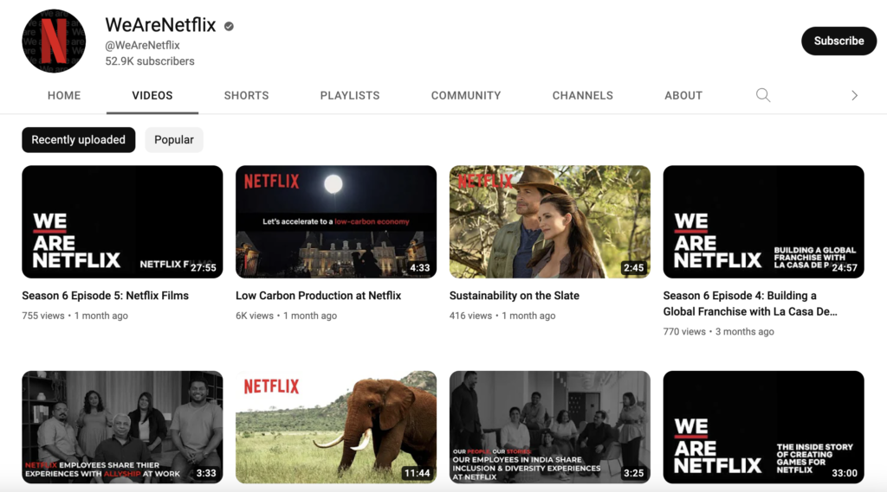
Task: Open the CHANNELS tab
Action: click(583, 95)
